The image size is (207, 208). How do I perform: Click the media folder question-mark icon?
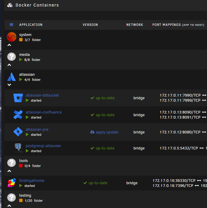(12, 57)
